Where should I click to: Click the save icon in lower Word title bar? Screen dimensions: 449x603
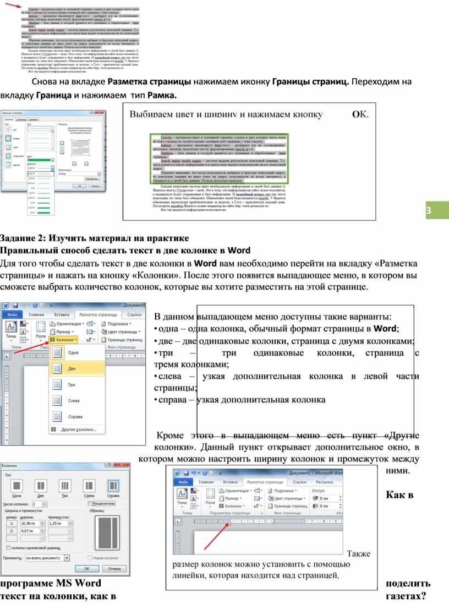(x=185, y=473)
